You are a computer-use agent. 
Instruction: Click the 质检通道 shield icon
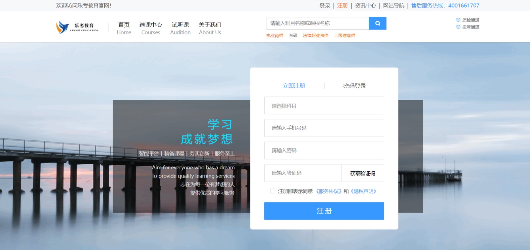[458, 20]
